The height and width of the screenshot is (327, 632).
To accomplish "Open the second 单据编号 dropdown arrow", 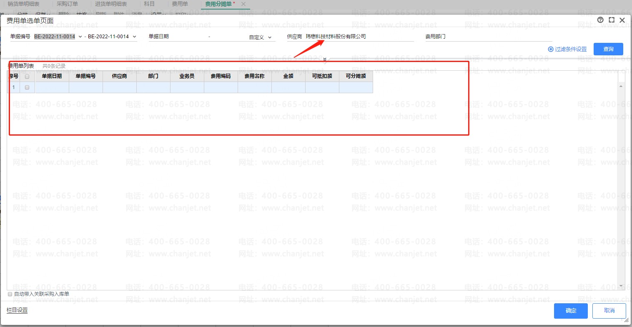I will pyautogui.click(x=134, y=37).
